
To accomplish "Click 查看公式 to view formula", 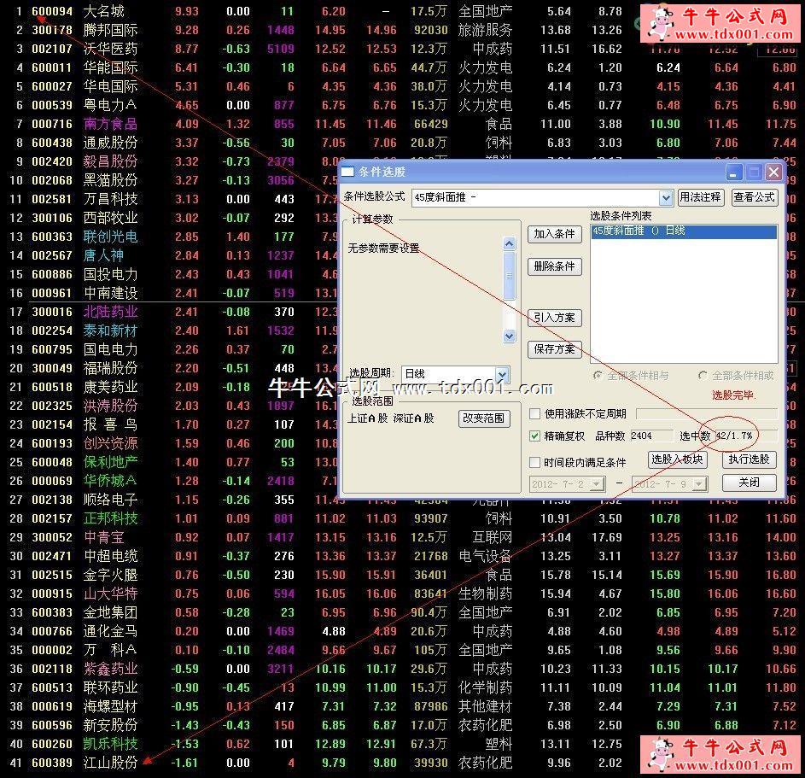I will pyautogui.click(x=754, y=197).
